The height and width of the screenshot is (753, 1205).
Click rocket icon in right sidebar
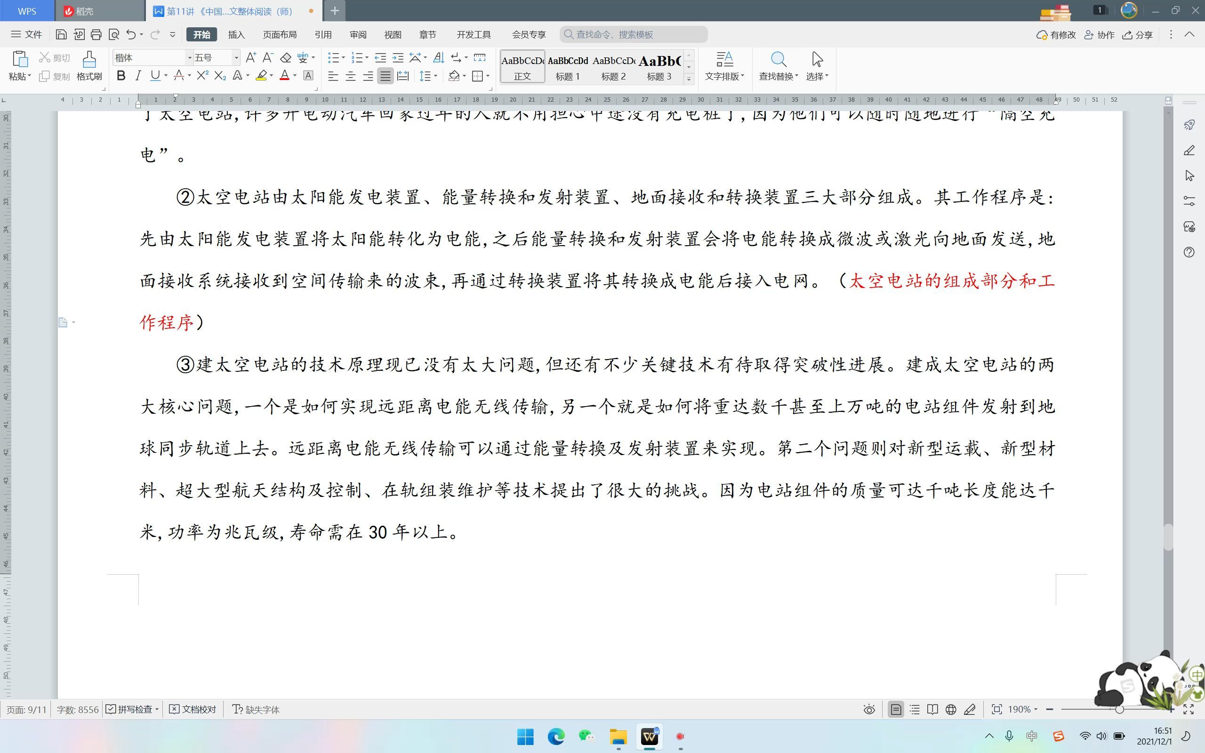tap(1189, 125)
